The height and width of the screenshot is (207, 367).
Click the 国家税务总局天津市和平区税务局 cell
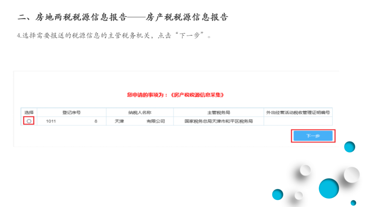pos(219,121)
